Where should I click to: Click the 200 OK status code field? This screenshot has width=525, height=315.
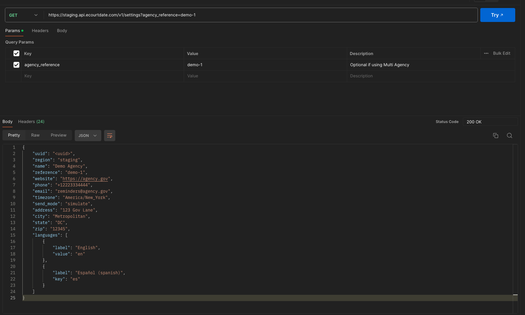[x=490, y=122]
